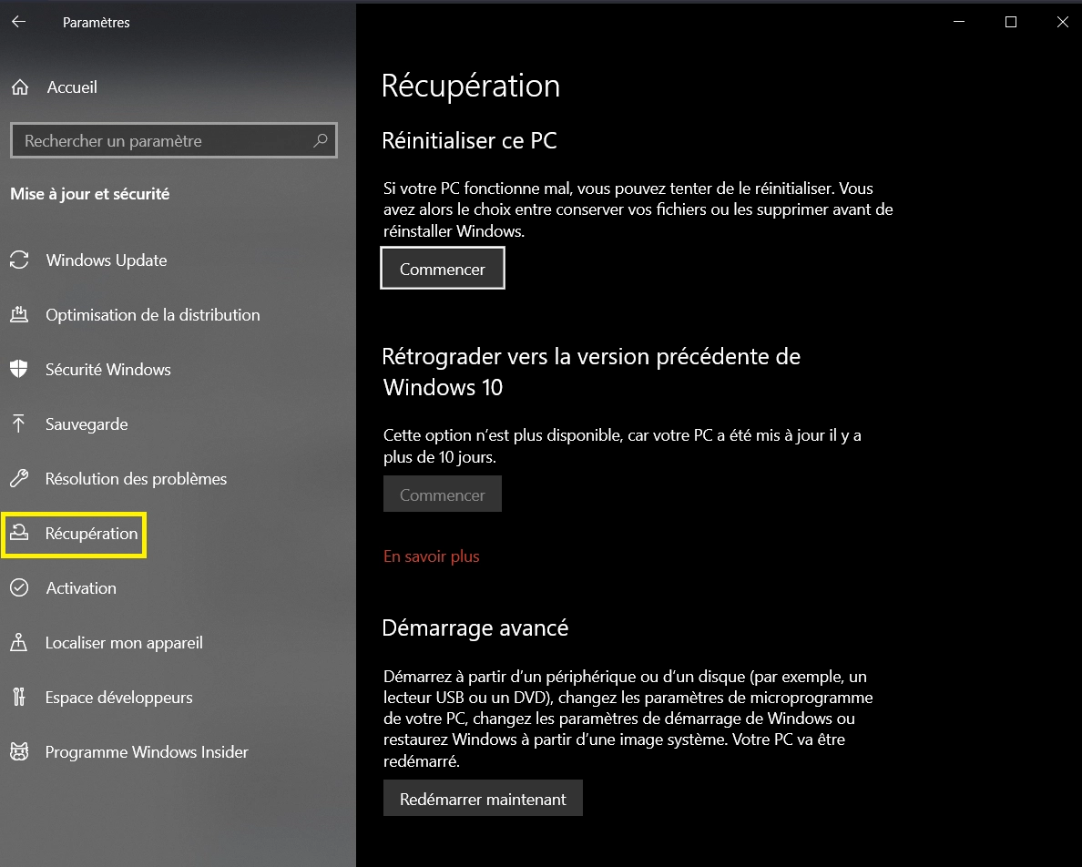The width and height of the screenshot is (1082, 867).
Task: Click the Activation checkmark circle icon
Action: pyautogui.click(x=19, y=587)
